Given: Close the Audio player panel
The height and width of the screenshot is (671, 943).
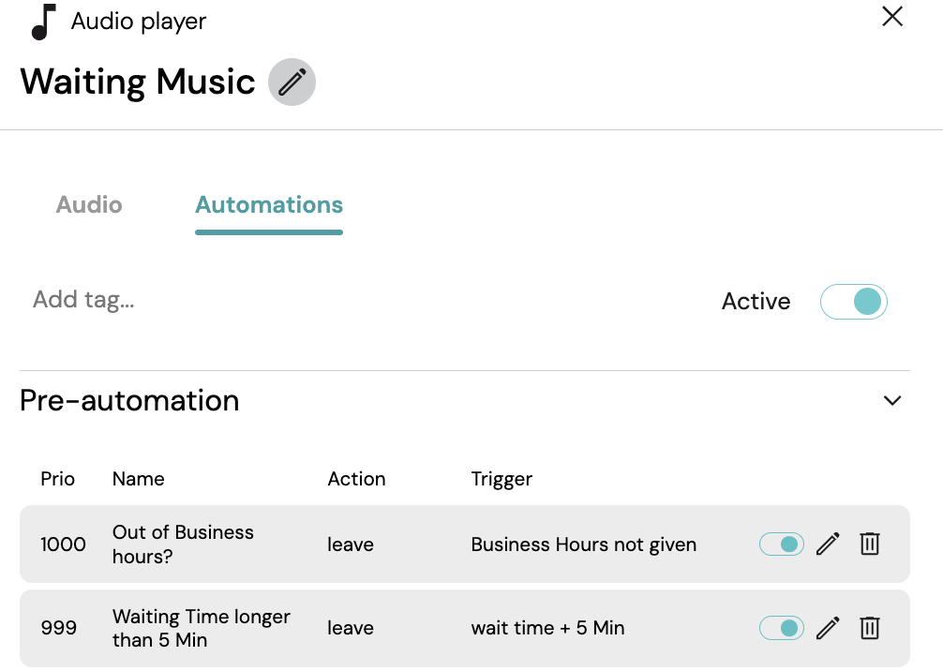Looking at the screenshot, I should pyautogui.click(x=892, y=17).
